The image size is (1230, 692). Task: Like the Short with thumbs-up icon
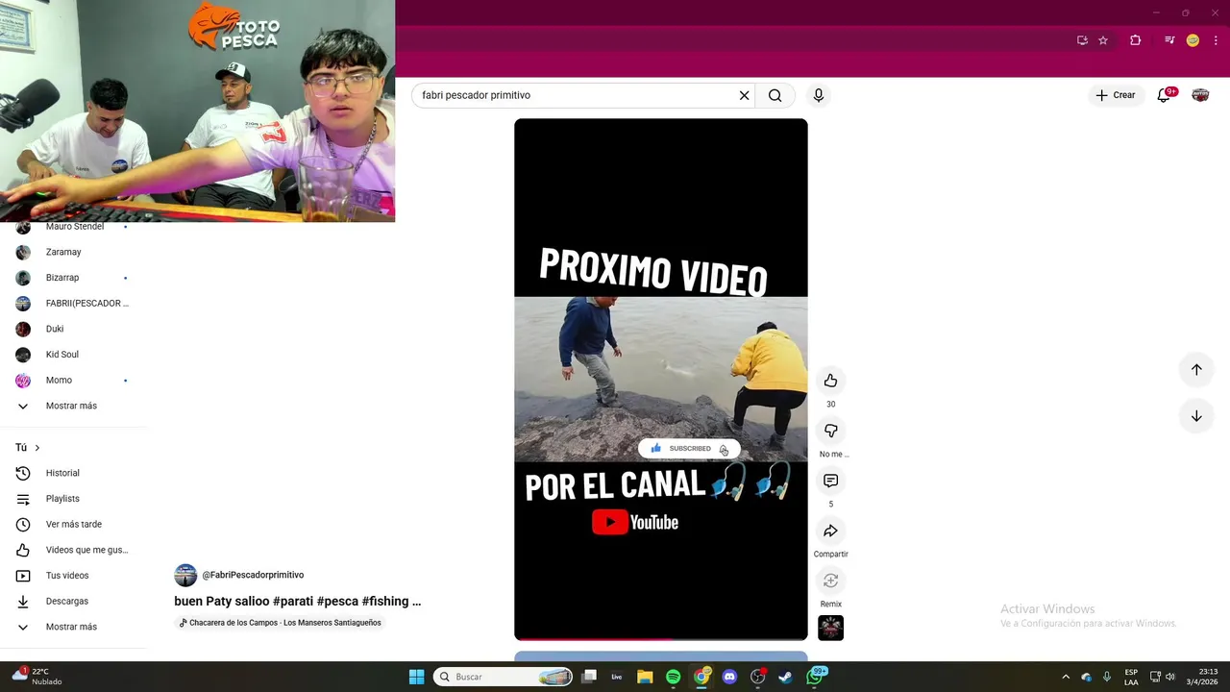[830, 381]
